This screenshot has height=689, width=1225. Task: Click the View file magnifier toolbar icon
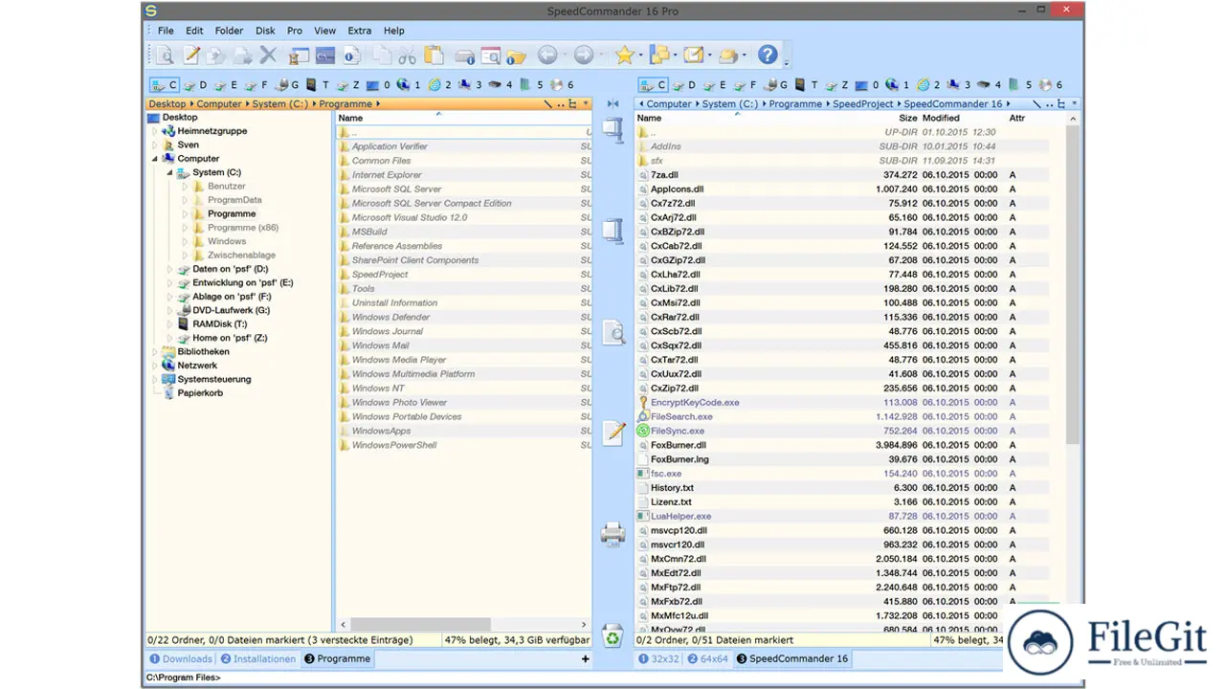click(x=165, y=56)
